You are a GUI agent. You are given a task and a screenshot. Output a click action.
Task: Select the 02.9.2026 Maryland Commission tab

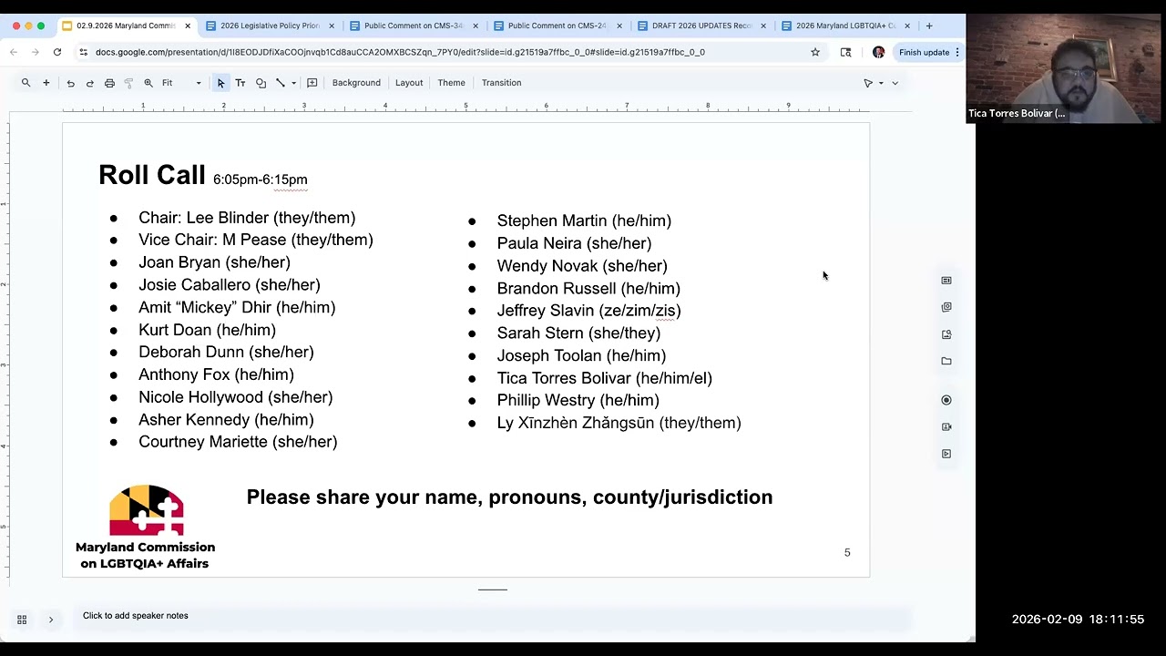(126, 26)
